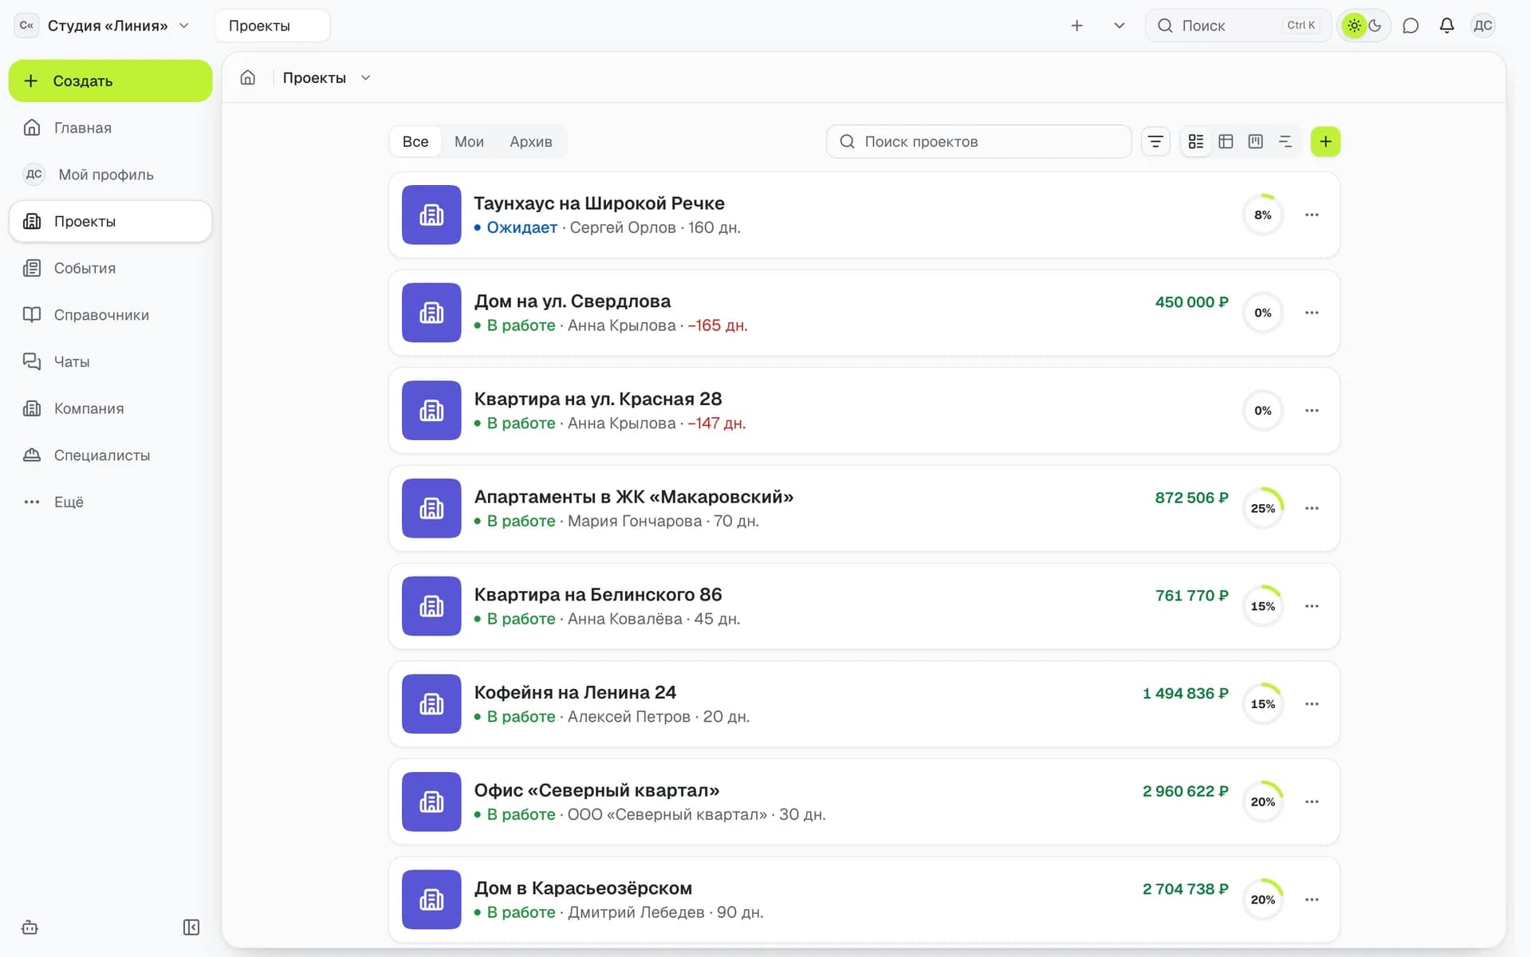Click the green Создать button
The width and height of the screenshot is (1531, 957).
[110, 81]
